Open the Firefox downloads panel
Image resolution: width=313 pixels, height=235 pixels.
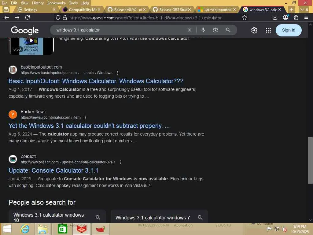(275, 17)
